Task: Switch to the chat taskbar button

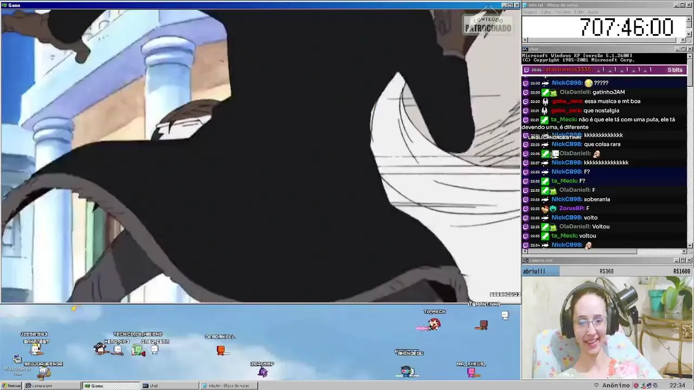Action: point(169,386)
